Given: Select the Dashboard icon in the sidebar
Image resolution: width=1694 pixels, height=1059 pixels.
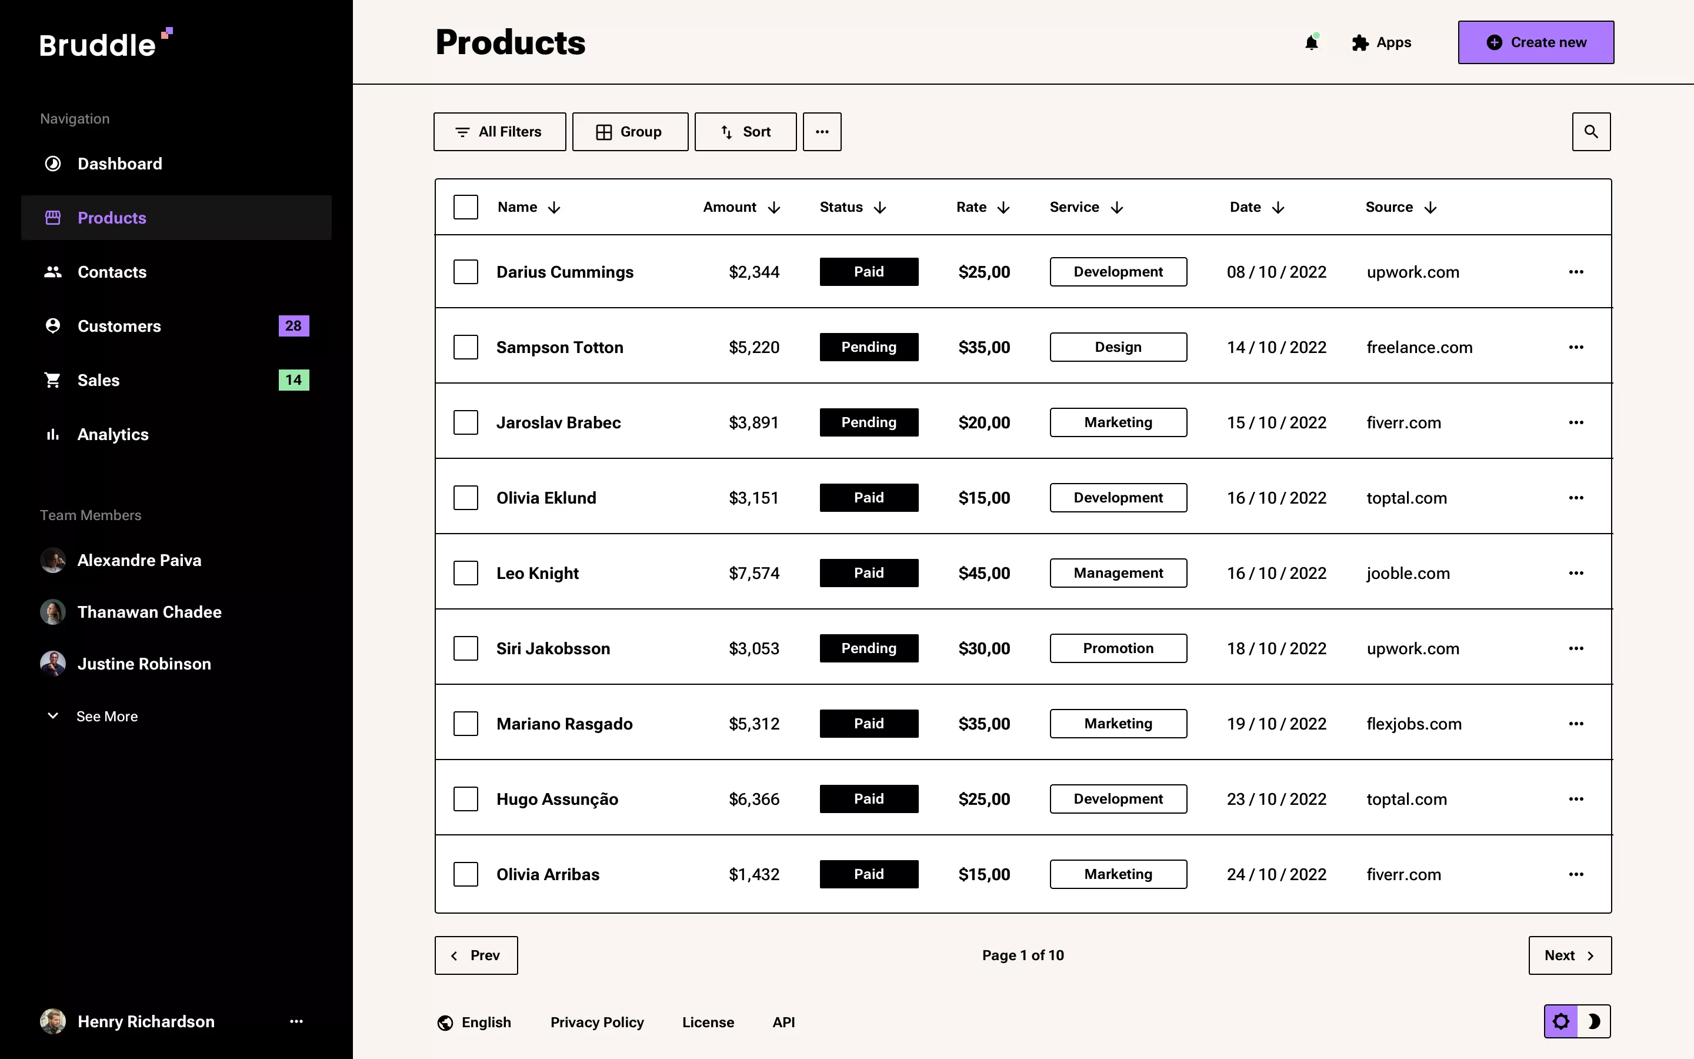Looking at the screenshot, I should click(52, 163).
